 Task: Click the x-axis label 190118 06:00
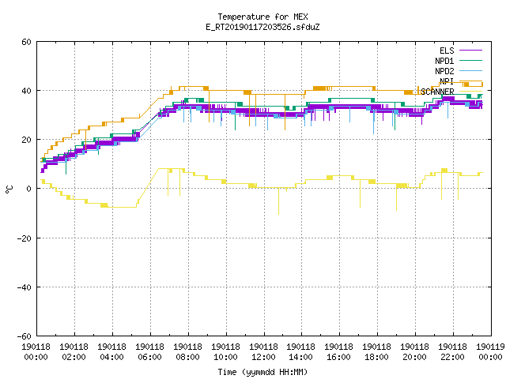point(149,352)
